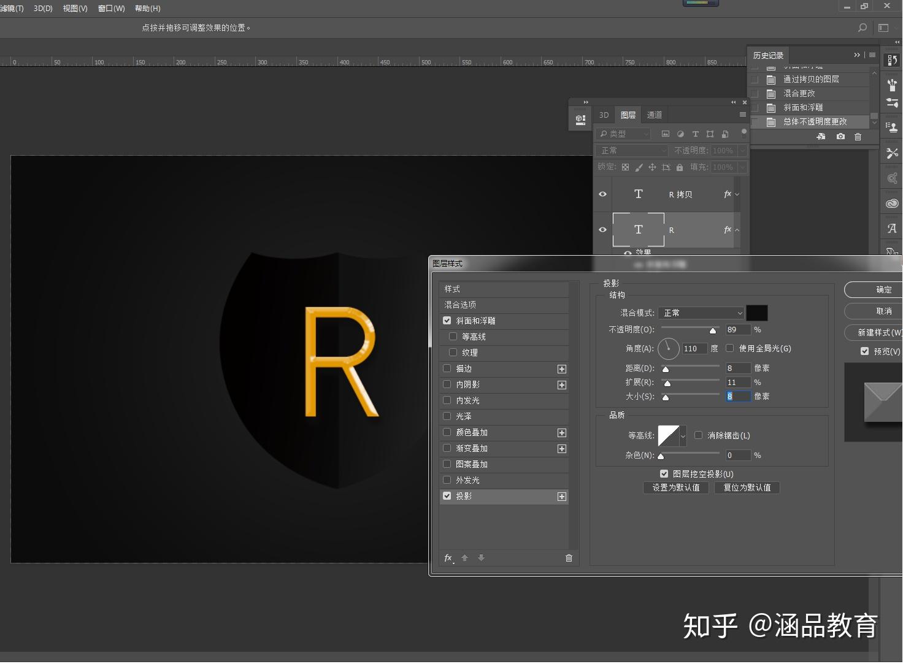Click the 确定 button

(x=883, y=289)
